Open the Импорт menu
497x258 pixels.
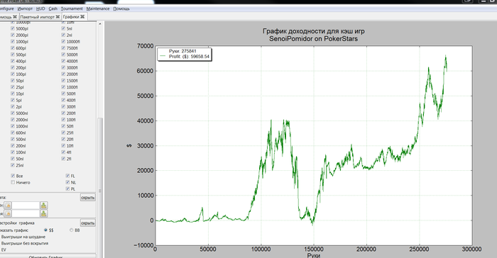tap(25, 9)
